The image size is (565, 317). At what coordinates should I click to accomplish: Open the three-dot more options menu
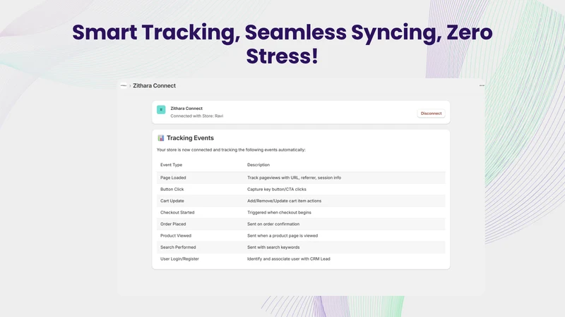tap(482, 85)
